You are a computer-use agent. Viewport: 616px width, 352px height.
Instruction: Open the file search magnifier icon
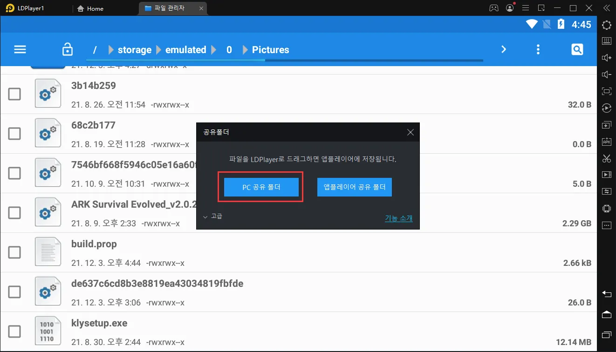(577, 49)
